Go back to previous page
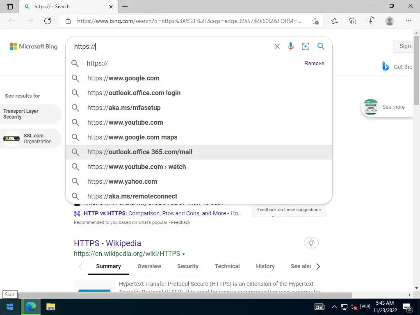 coord(11,21)
